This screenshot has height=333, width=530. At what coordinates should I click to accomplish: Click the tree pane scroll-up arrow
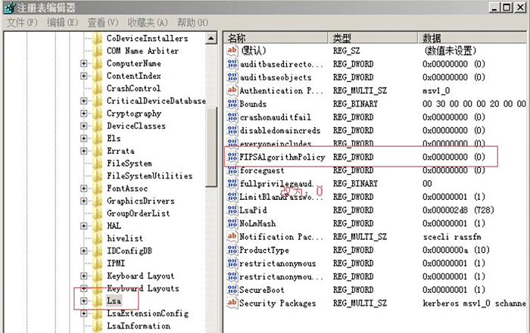211,39
